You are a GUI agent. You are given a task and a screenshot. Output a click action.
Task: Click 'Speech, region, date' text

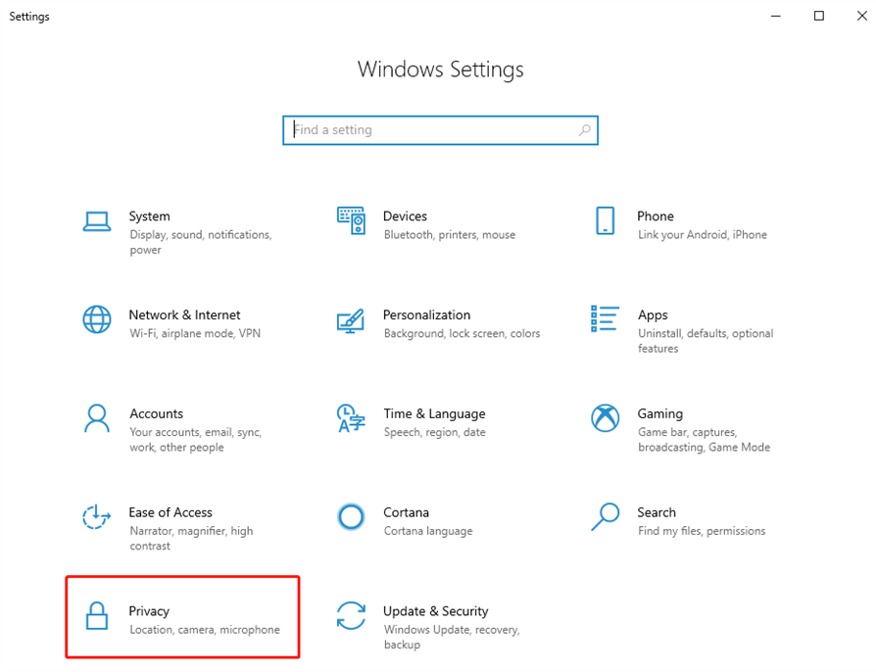tap(435, 432)
